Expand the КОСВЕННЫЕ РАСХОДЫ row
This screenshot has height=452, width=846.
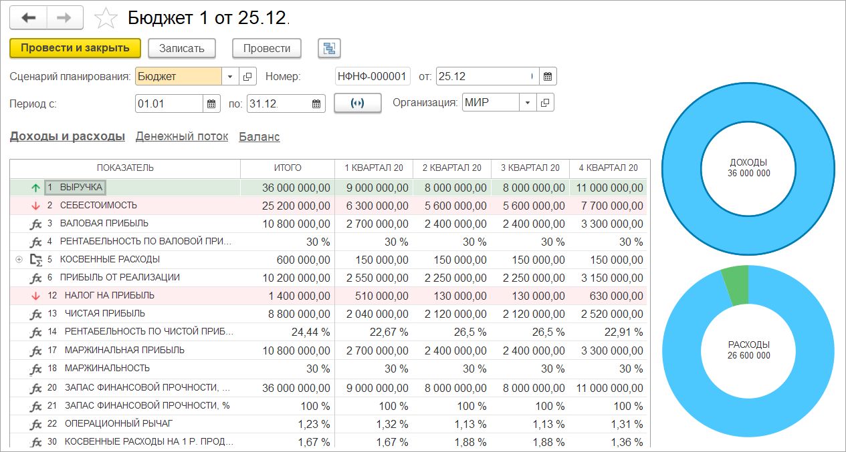point(19,260)
